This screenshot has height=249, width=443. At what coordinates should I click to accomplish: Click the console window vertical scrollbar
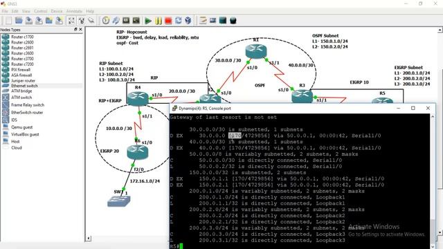coord(433,181)
